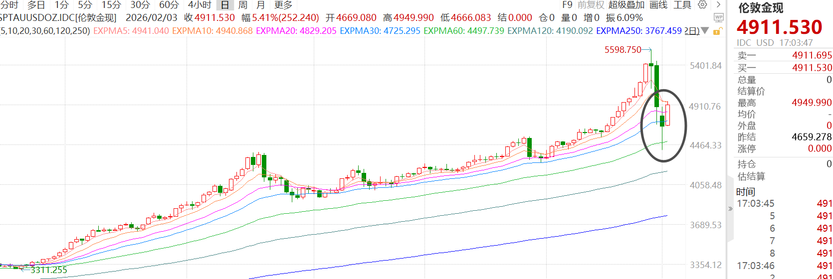Screen dimensions: 833x279
Task: Open 前复权 adjustment option
Action: click(591, 5)
